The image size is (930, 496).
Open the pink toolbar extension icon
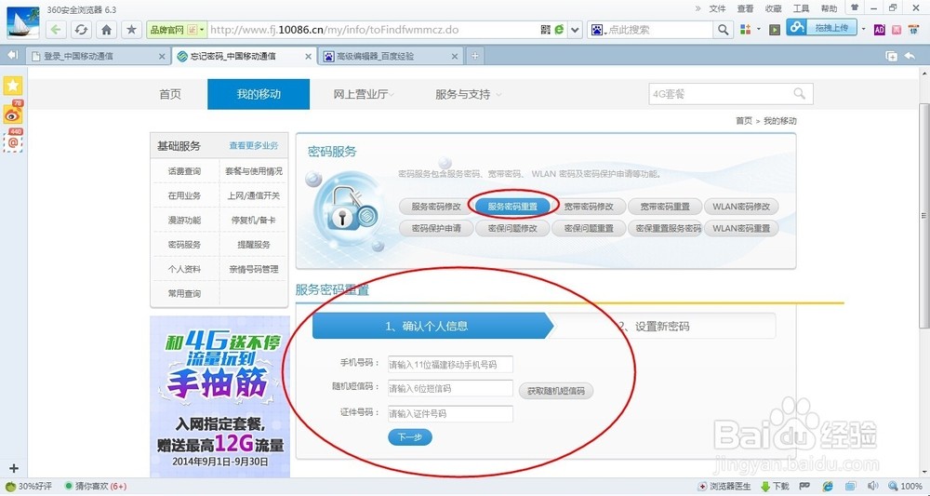pos(897,30)
